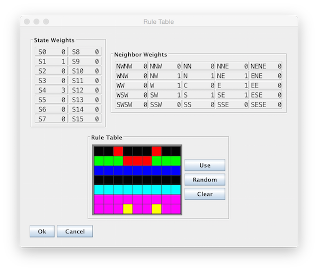Select the S5 weight field
Screen dimensions: 318x271
[51, 100]
